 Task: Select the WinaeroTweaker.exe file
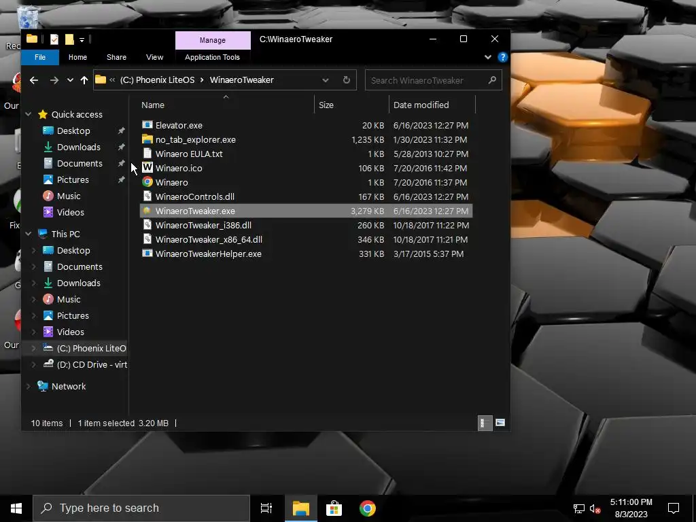pyautogui.click(x=306, y=211)
